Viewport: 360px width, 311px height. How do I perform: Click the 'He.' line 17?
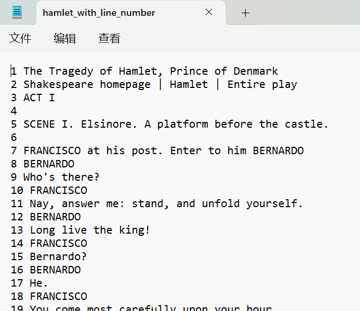pyautogui.click(x=39, y=283)
